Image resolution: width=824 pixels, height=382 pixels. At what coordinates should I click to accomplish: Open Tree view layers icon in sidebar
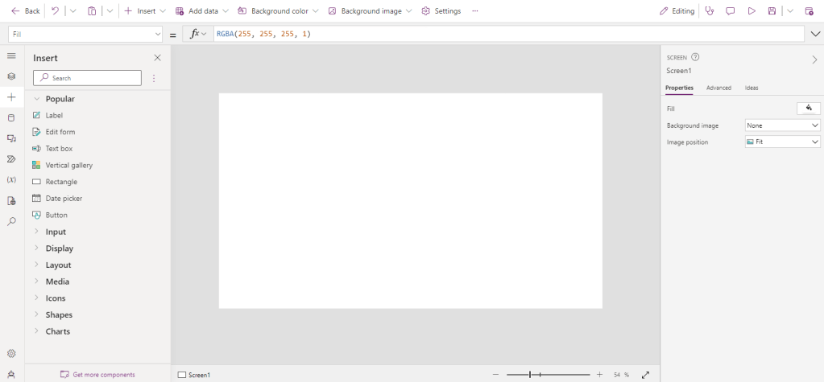coord(11,76)
